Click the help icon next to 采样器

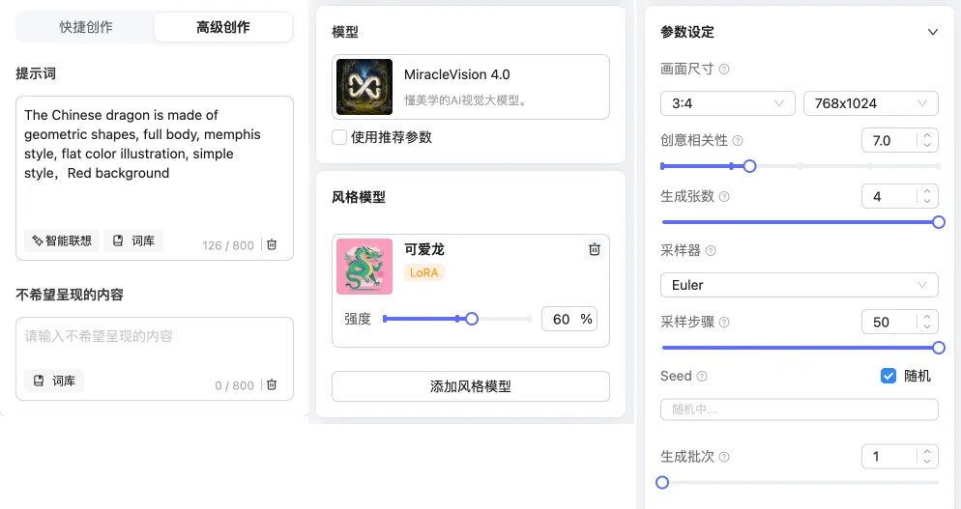(x=711, y=251)
